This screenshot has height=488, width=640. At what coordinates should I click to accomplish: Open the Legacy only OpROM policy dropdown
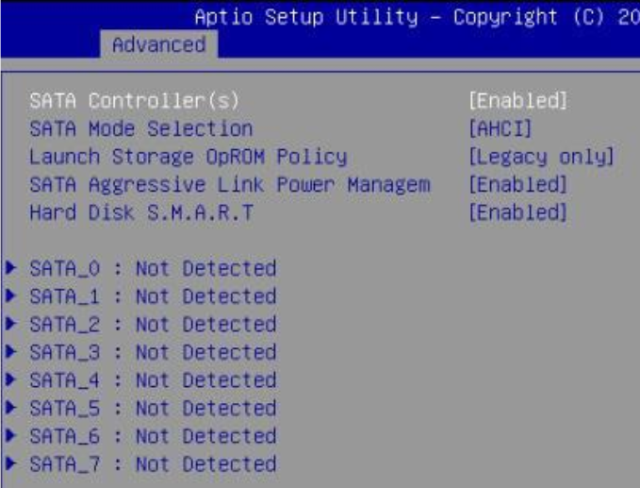541,157
